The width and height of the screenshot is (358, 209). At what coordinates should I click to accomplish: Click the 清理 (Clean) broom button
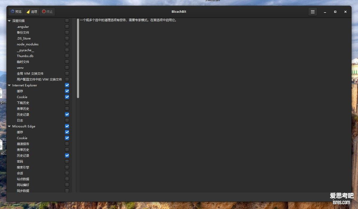32,12
